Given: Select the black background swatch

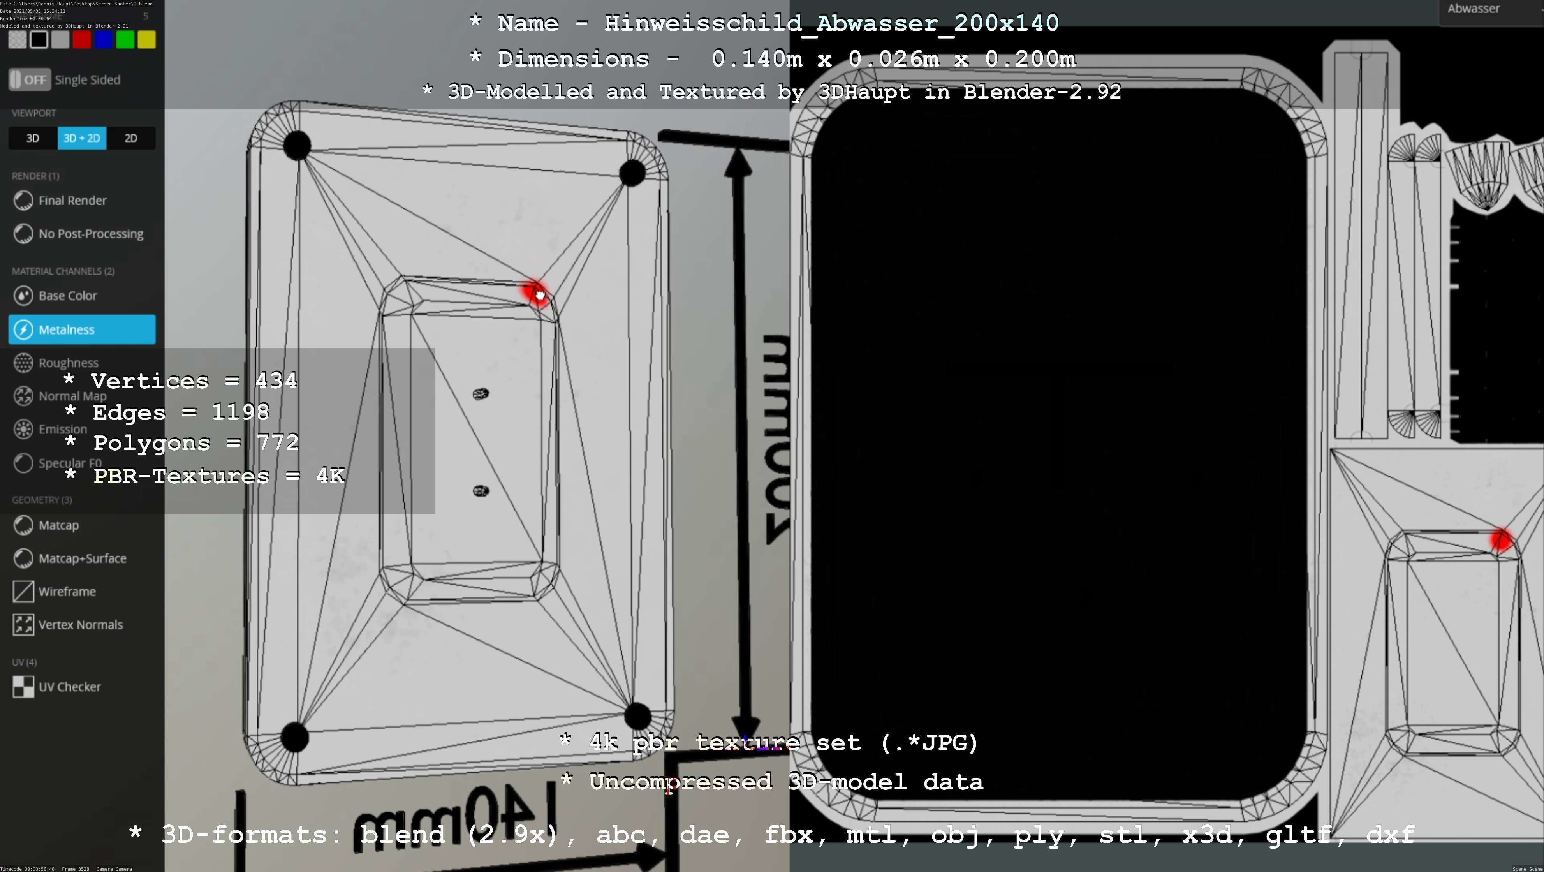Looking at the screenshot, I should point(39,40).
